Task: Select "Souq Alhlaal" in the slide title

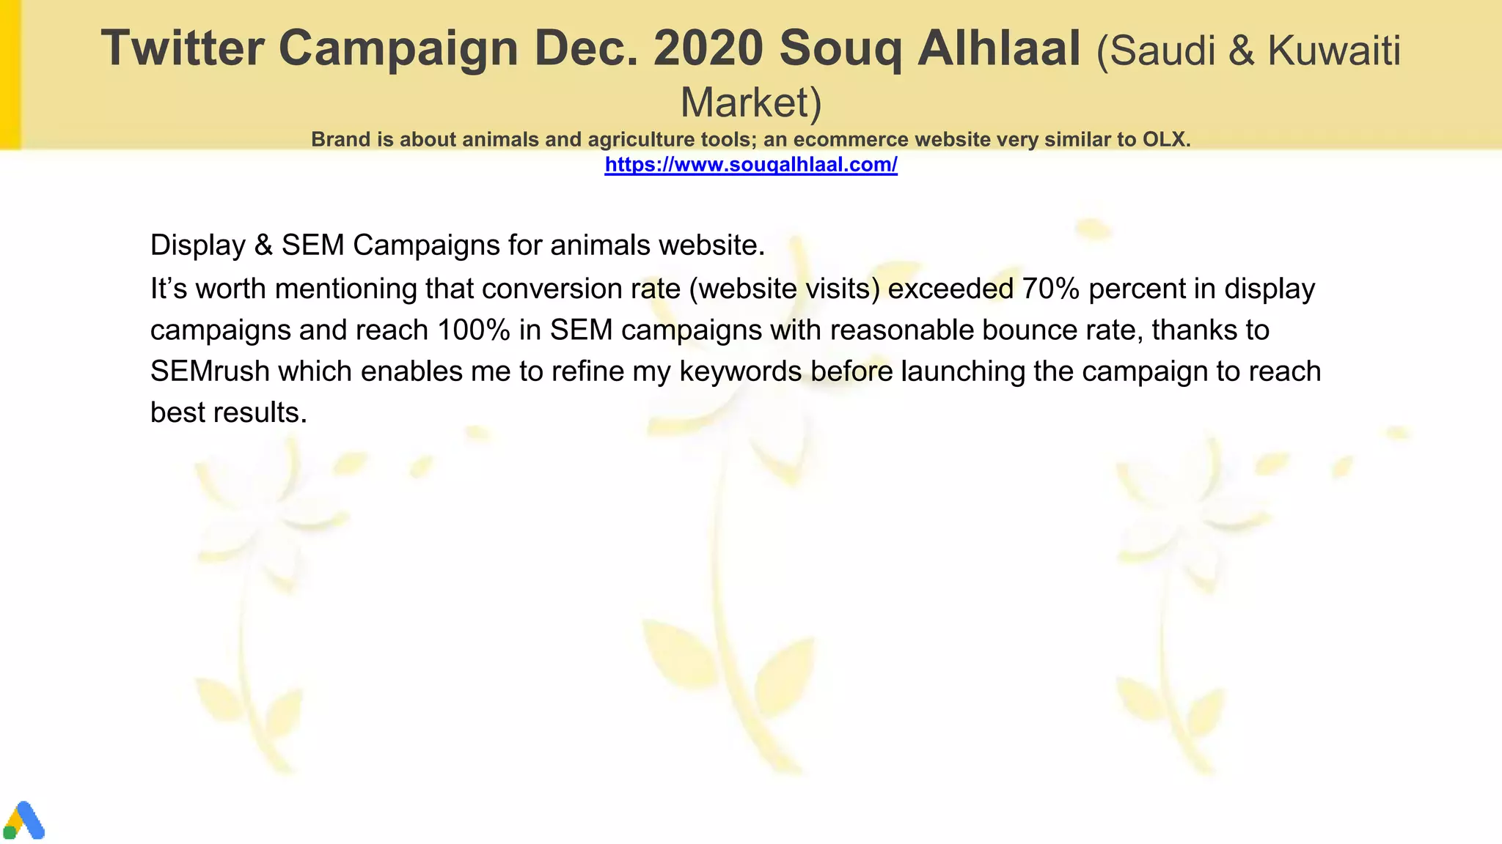Action: [929, 48]
